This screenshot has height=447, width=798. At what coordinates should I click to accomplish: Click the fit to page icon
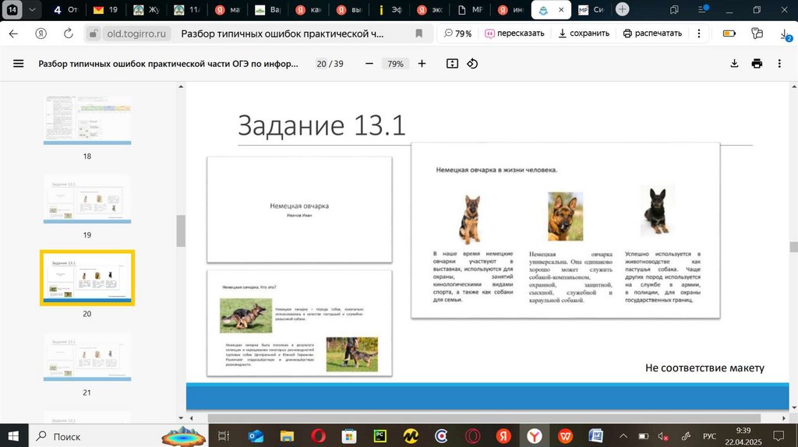pos(452,64)
